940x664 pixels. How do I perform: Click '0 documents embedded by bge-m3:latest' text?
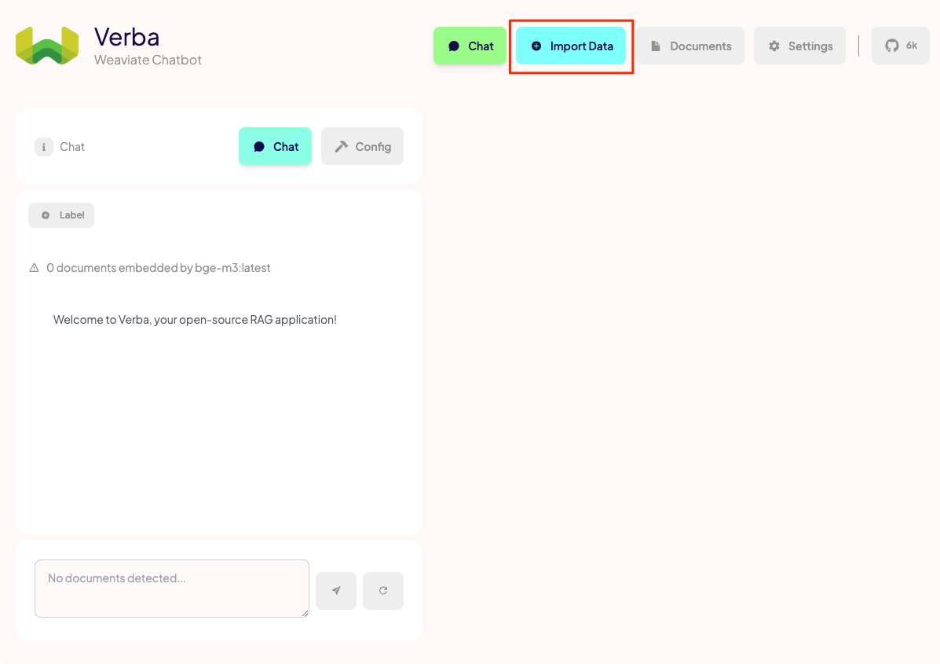(159, 268)
